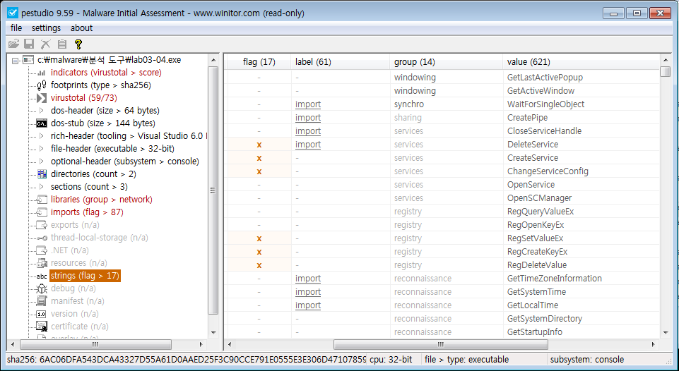This screenshot has width=679, height=371.
Task: Click the certificate icon in tree
Action: coord(42,327)
